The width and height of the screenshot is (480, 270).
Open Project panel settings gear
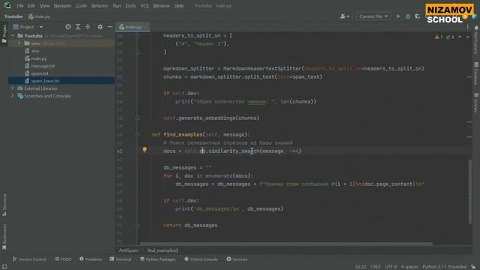[x=100, y=27]
